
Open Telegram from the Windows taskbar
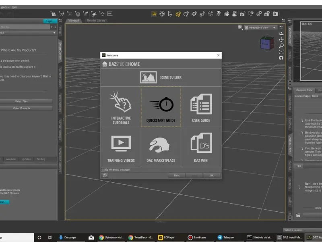coord(226,238)
